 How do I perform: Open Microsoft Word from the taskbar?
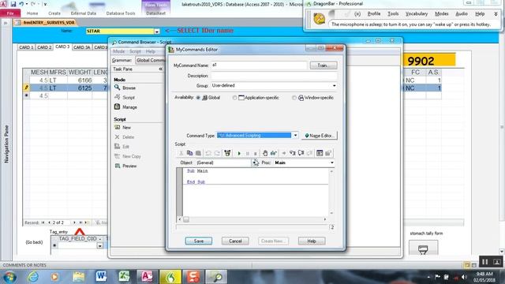(101, 276)
